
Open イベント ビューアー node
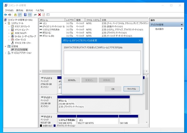tap(22, 30)
